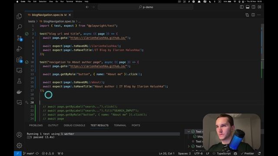
Task: Select the TEST RESULTS tab
Action: tap(99, 125)
